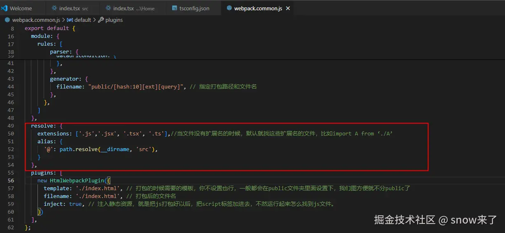Screen dimensions: 505x233
Task: Click the plugins breadcrumb segment
Action: (x=114, y=20)
